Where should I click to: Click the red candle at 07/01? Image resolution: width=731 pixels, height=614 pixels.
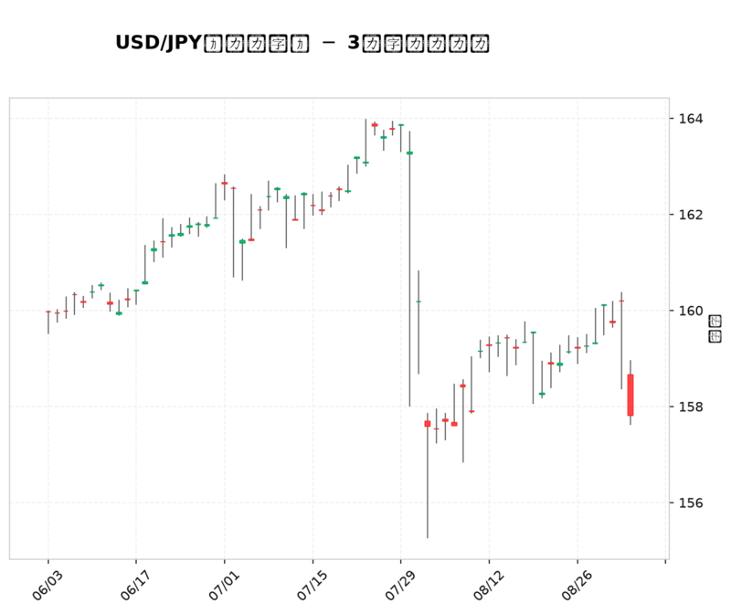click(225, 184)
